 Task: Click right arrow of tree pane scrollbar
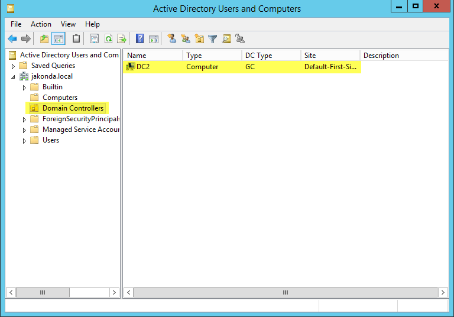click(115, 292)
